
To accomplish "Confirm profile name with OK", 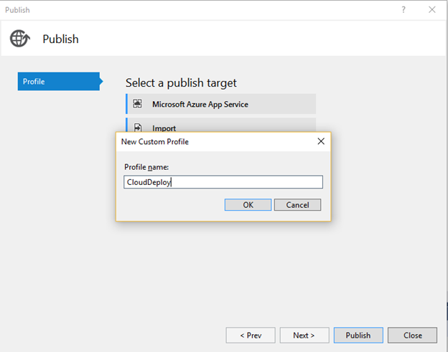I will click(248, 205).
